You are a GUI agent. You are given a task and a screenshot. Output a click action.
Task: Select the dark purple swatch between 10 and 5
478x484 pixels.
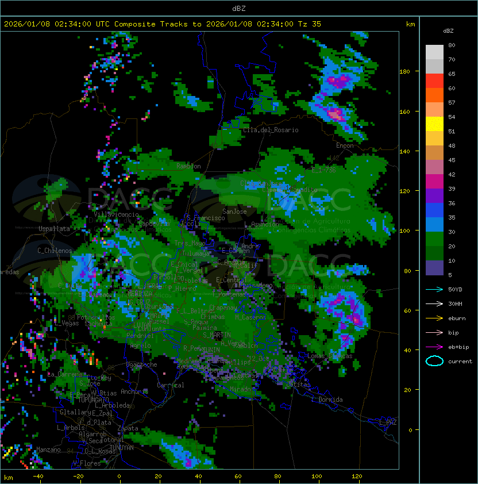coord(434,268)
